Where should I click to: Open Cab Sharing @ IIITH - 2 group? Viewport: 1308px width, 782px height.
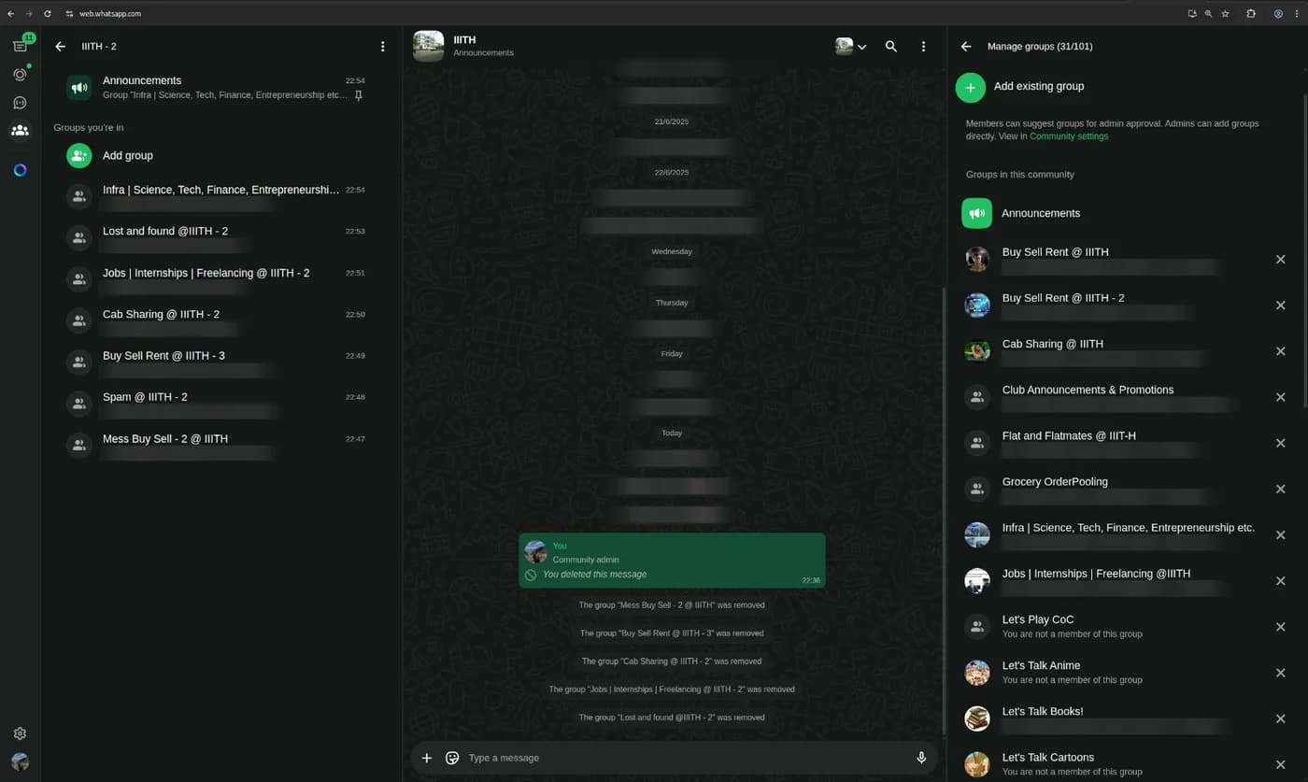(x=221, y=320)
